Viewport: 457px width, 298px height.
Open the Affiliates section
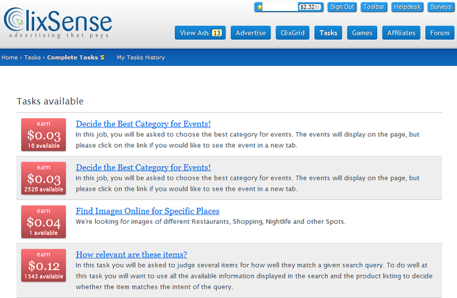(x=401, y=33)
